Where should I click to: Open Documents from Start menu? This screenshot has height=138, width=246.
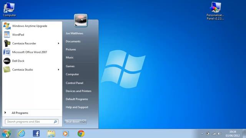click(73, 41)
